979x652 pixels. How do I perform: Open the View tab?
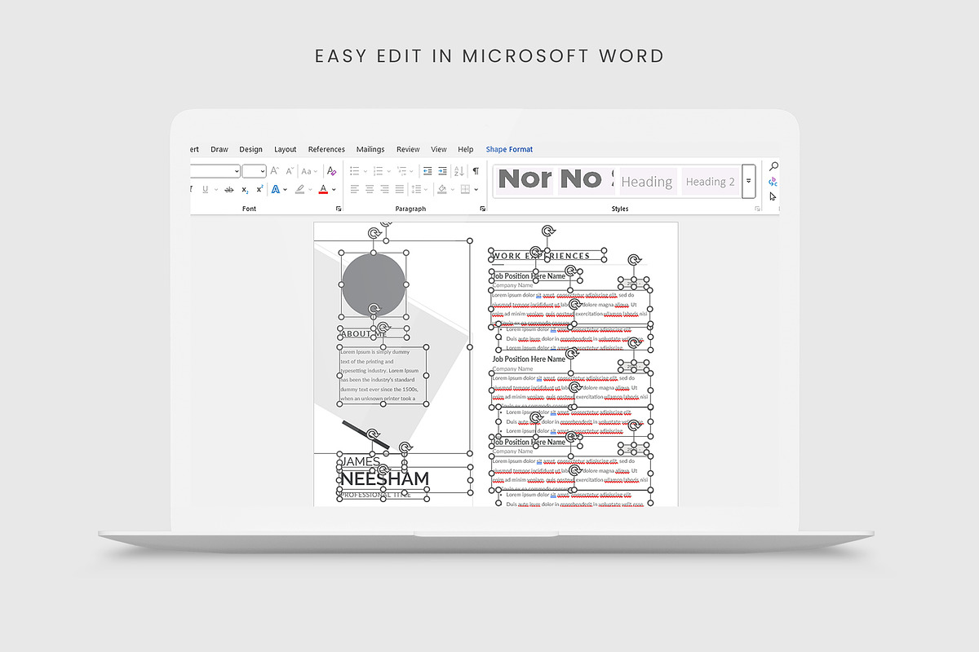(439, 149)
